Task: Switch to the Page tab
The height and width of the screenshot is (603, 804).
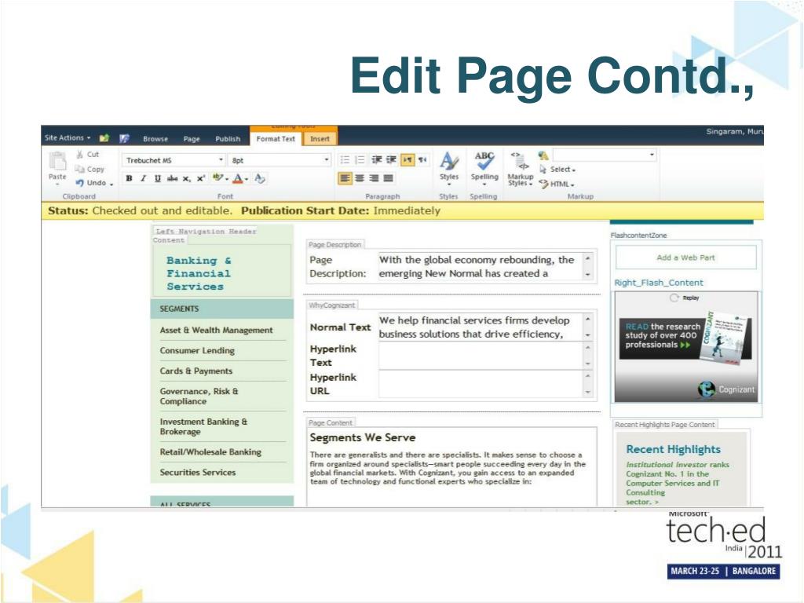Action: point(192,138)
